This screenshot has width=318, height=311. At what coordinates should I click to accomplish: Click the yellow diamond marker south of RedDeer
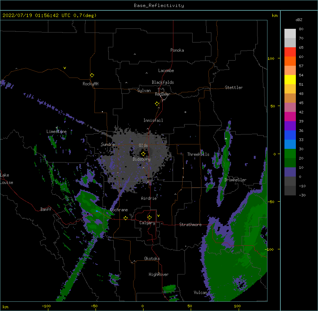[157, 104]
